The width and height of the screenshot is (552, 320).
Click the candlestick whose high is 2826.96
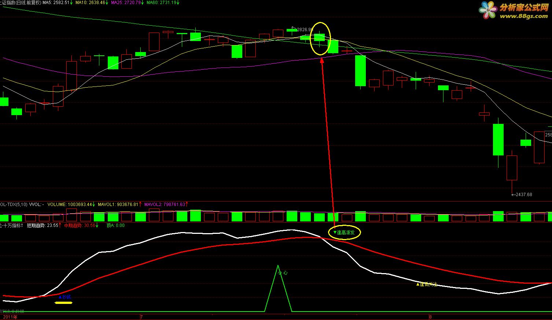292,30
